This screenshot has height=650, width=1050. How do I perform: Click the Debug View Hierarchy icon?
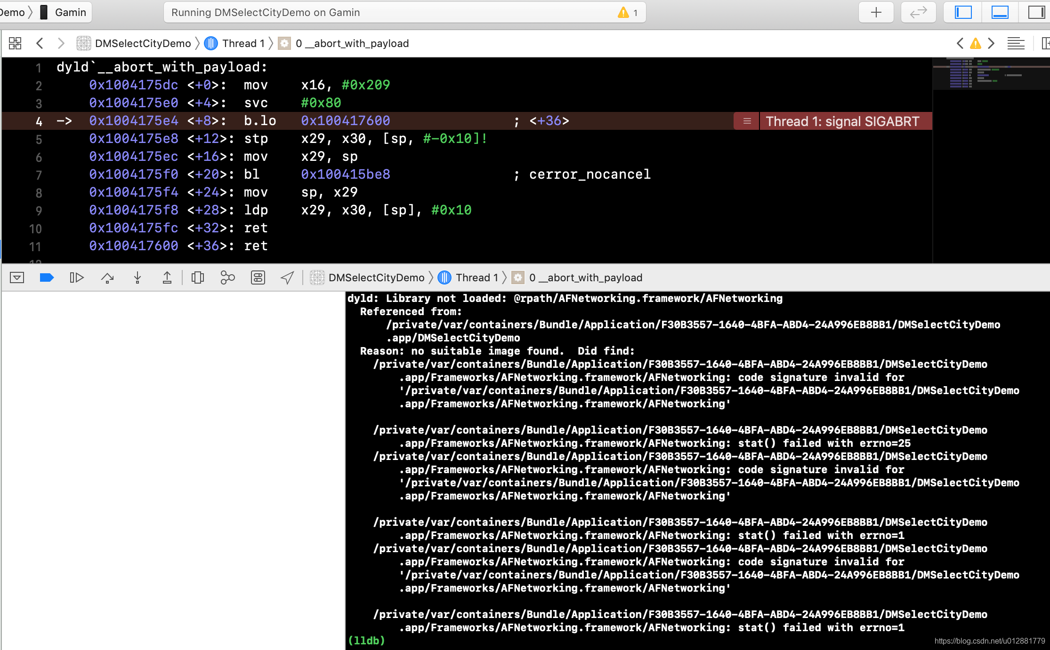coord(197,277)
